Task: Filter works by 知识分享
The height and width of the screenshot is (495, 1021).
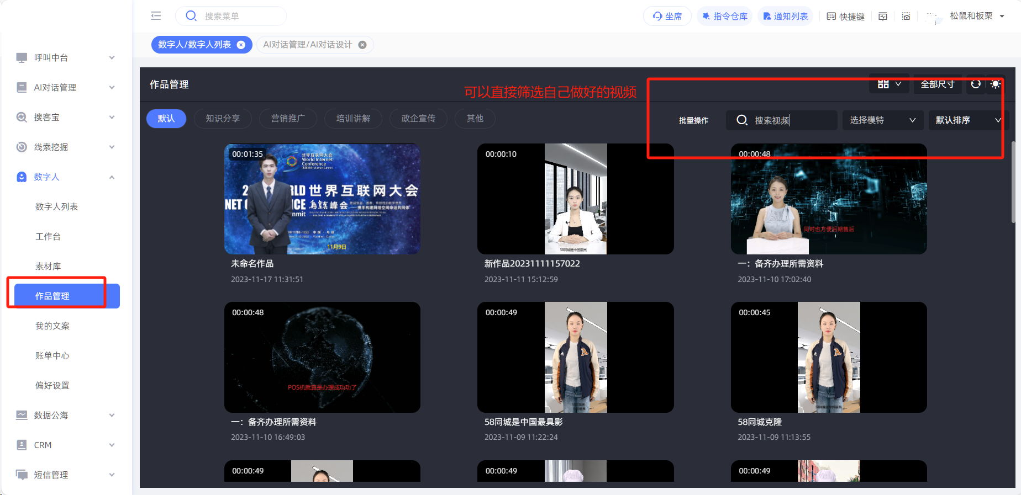Action: click(x=223, y=119)
